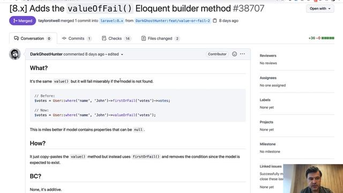Viewport: 343px width, 193px height.
Task: Click the 'No reviews' text
Action: coord(268,63)
